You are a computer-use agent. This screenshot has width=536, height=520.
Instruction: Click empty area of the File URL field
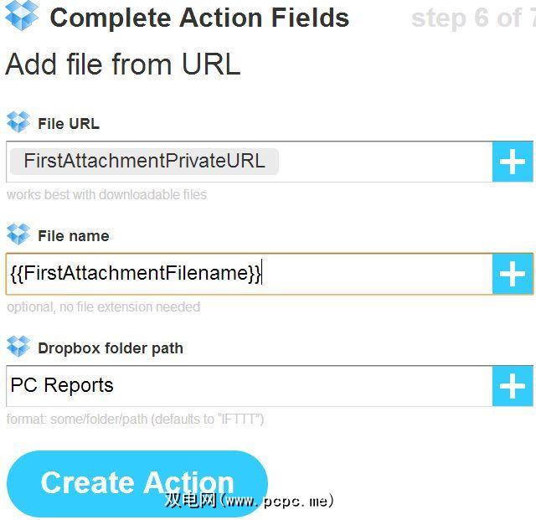click(x=385, y=162)
